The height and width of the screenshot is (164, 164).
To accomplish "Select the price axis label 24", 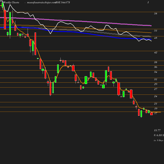I will 155,96.
